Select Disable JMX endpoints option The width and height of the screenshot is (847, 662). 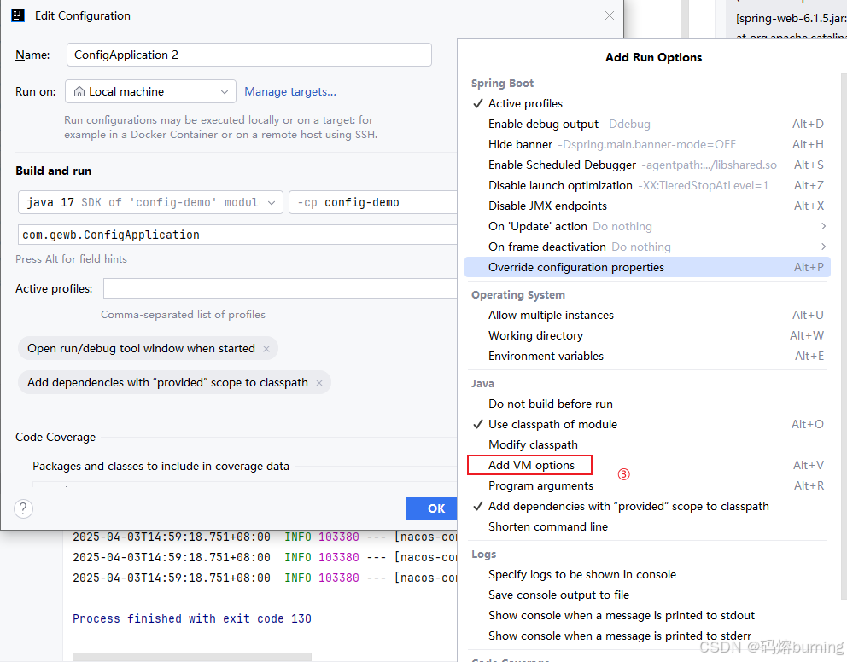pyautogui.click(x=647, y=206)
